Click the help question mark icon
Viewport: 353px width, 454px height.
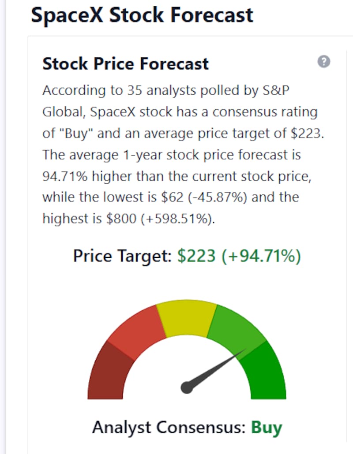coord(324,62)
